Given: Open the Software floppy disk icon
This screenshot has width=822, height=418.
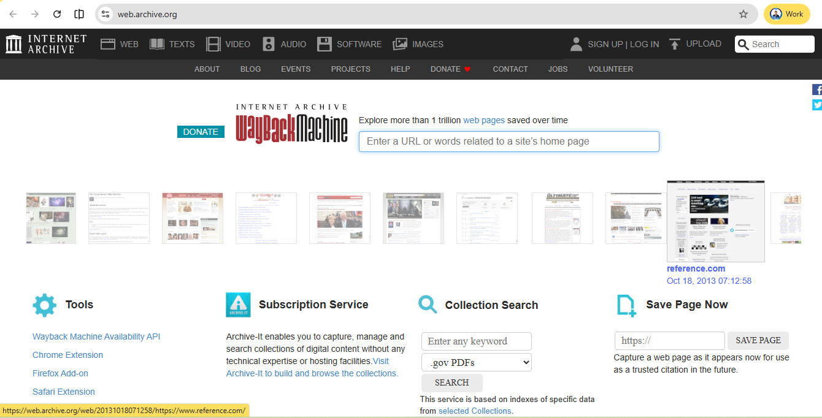Looking at the screenshot, I should pyautogui.click(x=325, y=44).
